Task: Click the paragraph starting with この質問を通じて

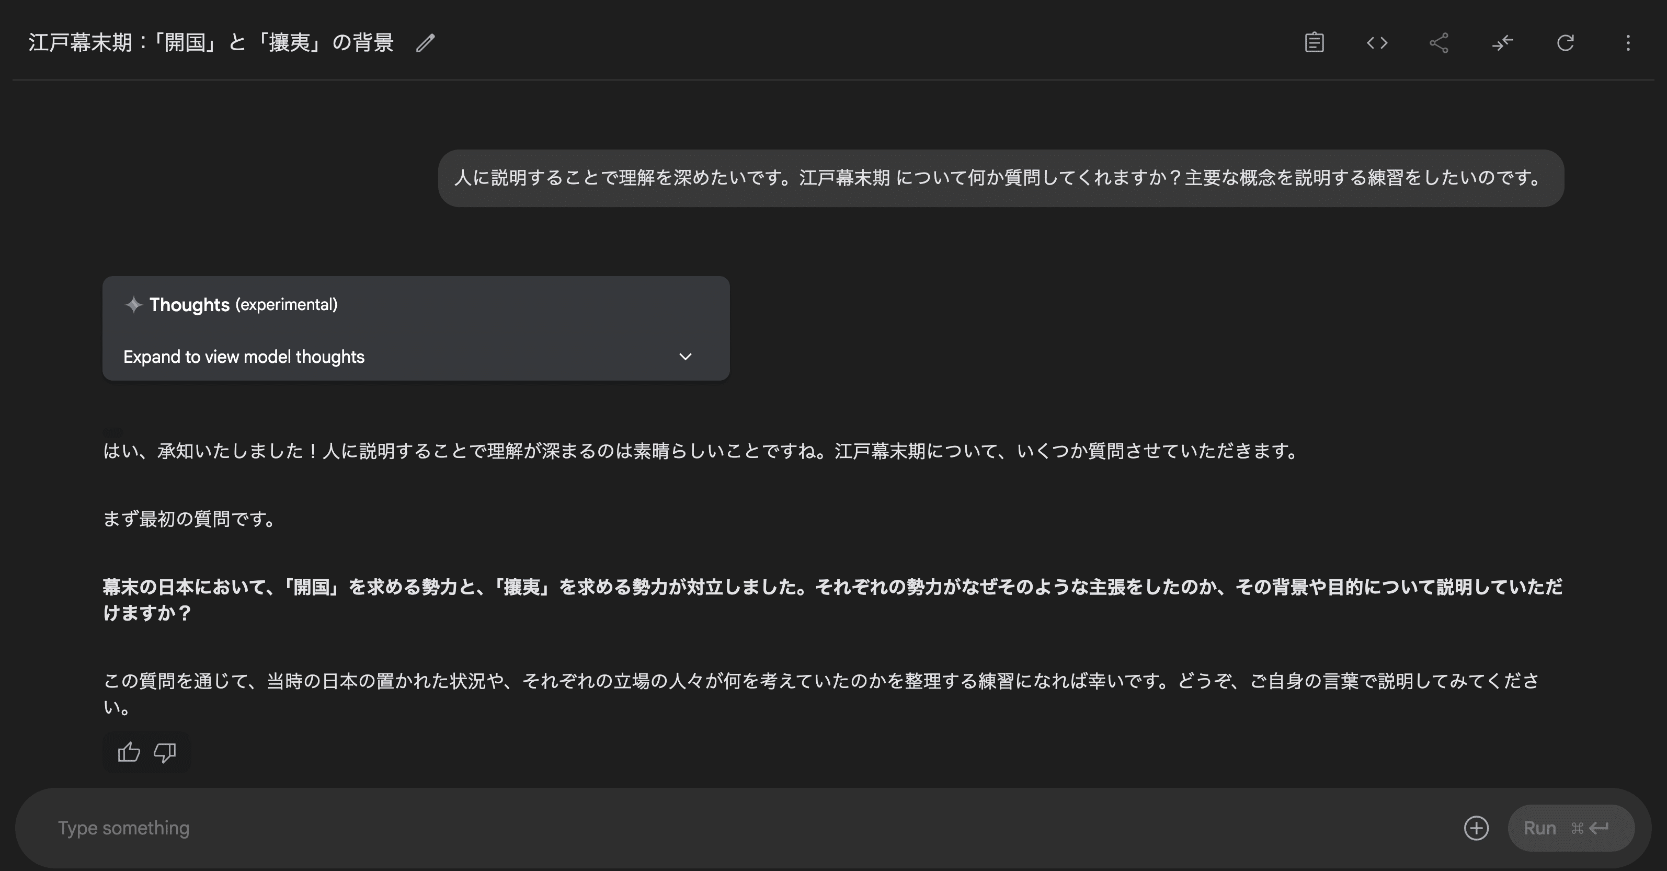Action: pos(820,693)
